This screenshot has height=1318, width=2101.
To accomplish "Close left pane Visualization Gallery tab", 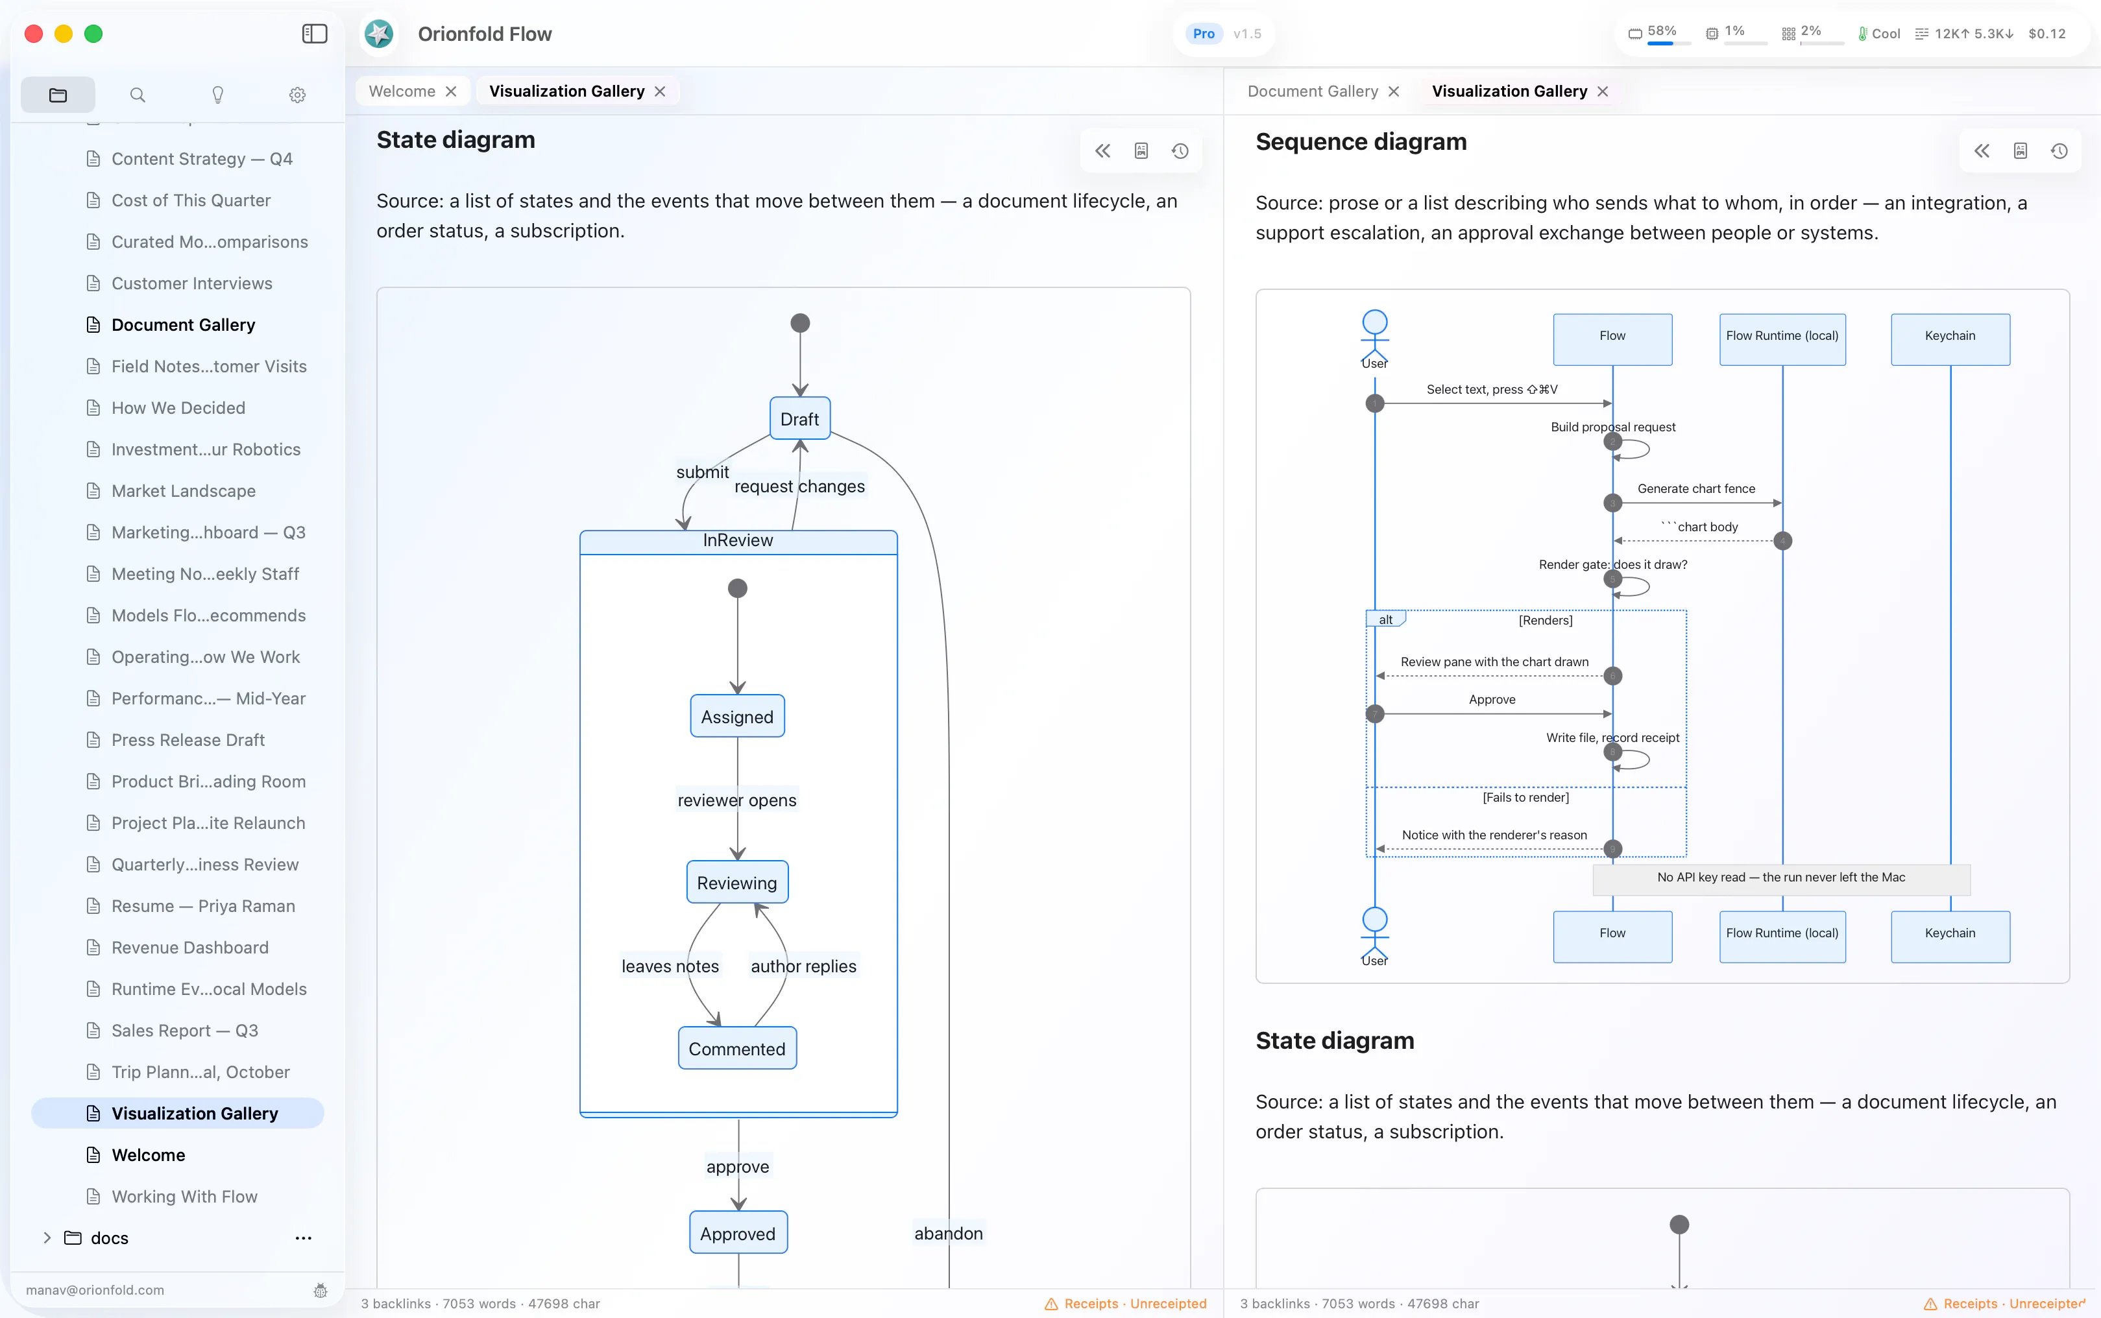I will pyautogui.click(x=660, y=91).
